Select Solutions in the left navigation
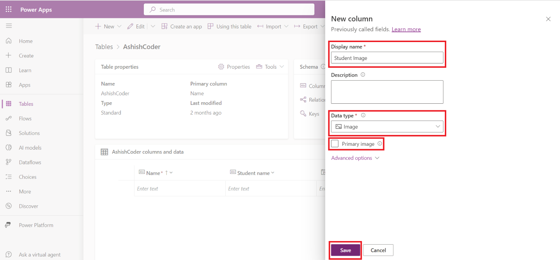Screen dimensions: 560x260 [29, 133]
